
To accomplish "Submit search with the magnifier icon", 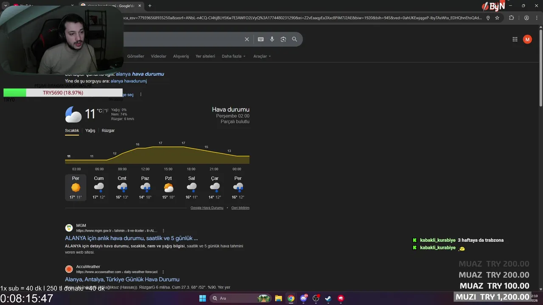I will [x=294, y=39].
